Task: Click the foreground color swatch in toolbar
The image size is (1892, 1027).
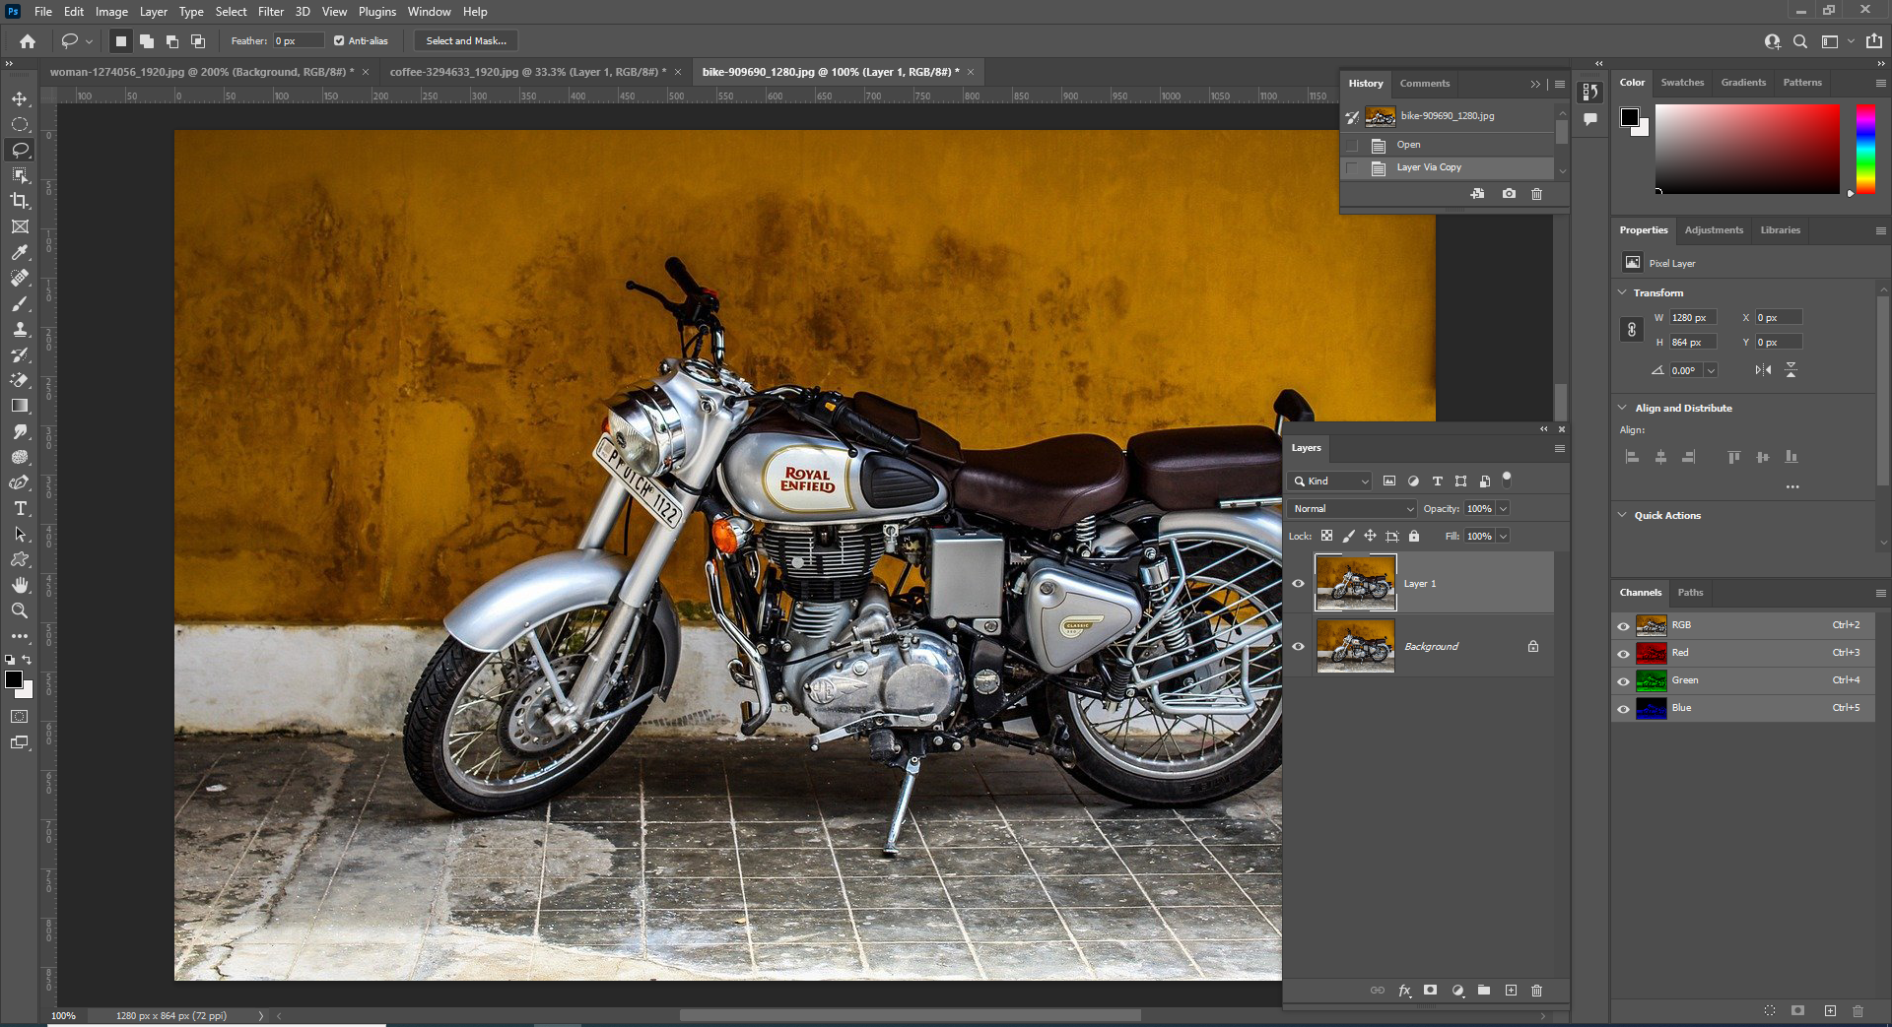Action: pos(14,679)
